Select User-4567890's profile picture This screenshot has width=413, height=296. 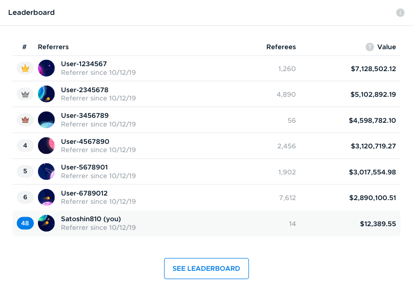pos(46,146)
